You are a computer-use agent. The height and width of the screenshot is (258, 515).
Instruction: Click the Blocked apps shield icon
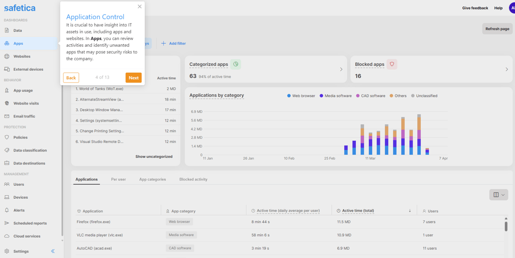[392, 64]
